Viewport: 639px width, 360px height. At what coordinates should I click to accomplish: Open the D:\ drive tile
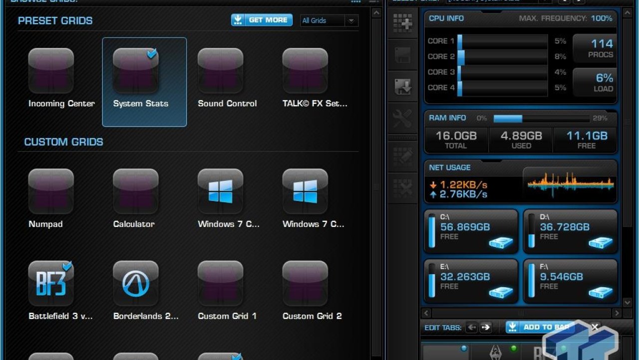[x=570, y=231]
